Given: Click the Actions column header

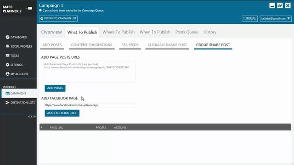Looking at the screenshot, I should (x=120, y=127).
